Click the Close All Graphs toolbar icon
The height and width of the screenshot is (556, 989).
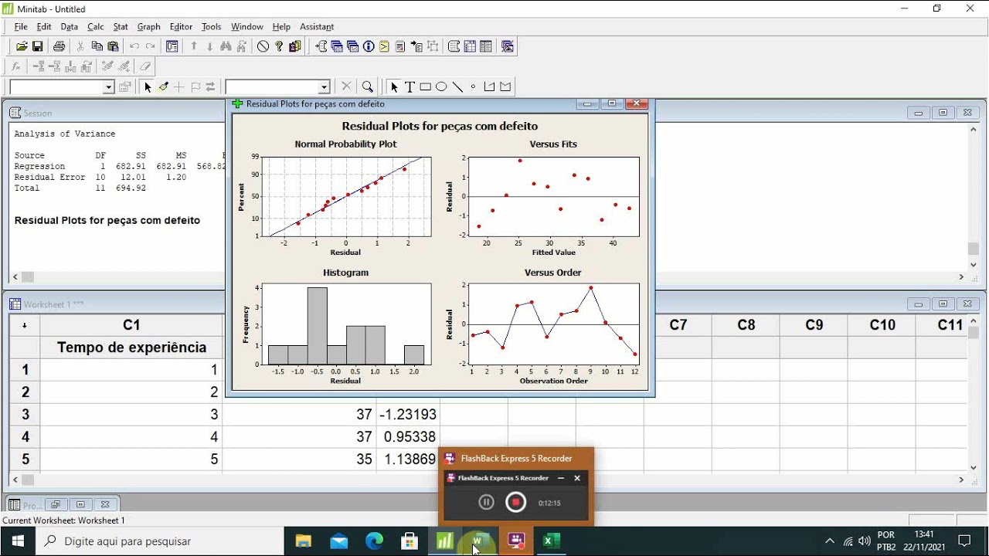pos(508,46)
